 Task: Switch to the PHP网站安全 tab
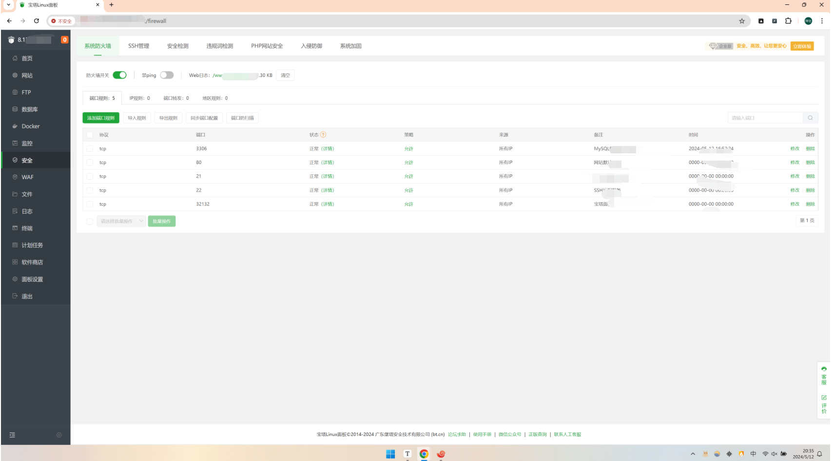tap(267, 46)
